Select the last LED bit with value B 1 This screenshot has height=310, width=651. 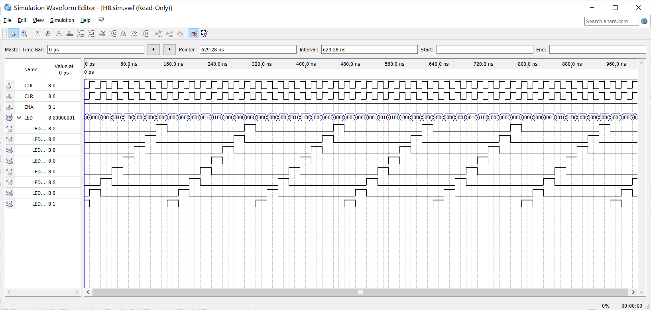pos(43,204)
